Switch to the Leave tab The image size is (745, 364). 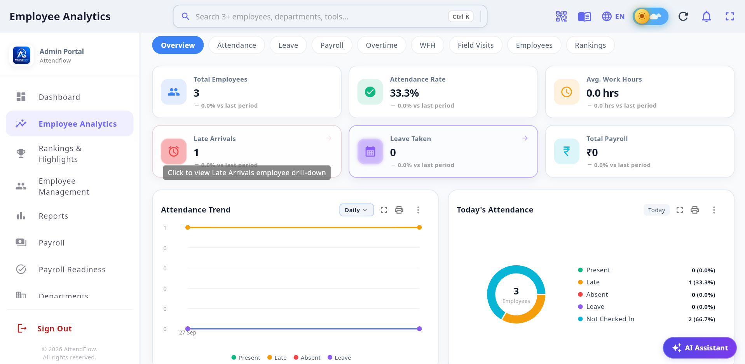[x=288, y=45]
